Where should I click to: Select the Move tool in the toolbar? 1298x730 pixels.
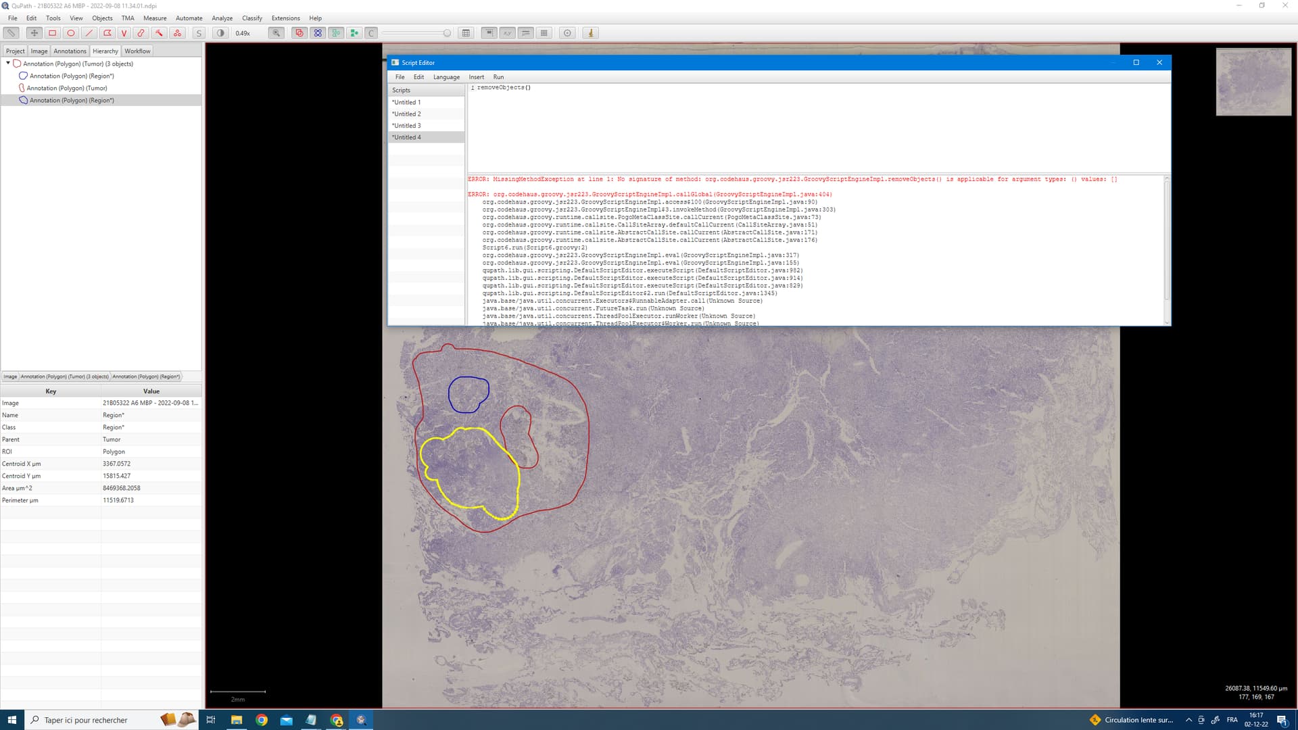click(x=34, y=32)
